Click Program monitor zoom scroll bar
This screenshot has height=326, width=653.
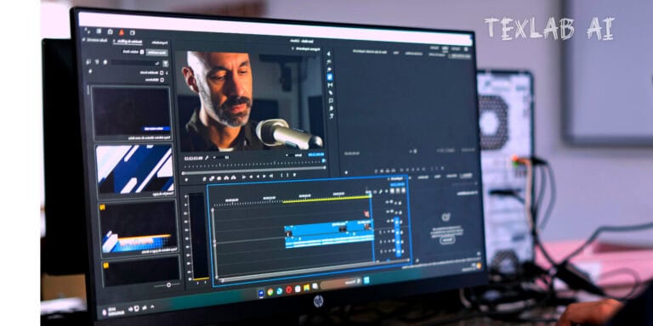click(x=253, y=170)
